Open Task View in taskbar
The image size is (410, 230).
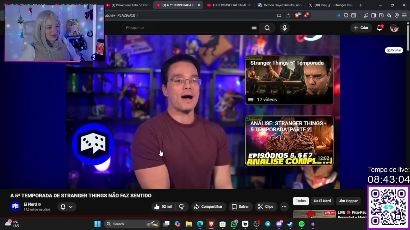click(x=166, y=224)
